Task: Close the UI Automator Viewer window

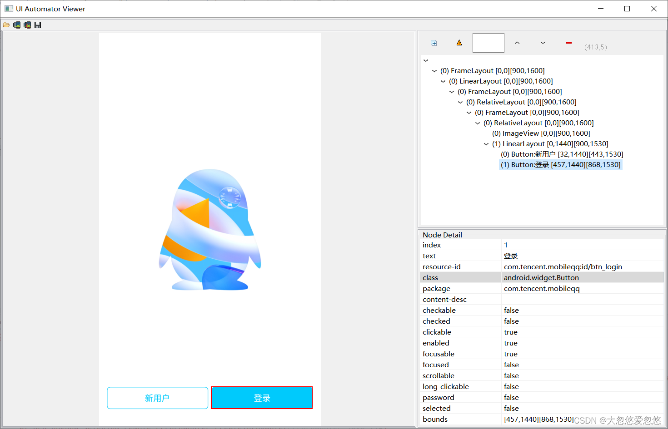Action: click(654, 9)
